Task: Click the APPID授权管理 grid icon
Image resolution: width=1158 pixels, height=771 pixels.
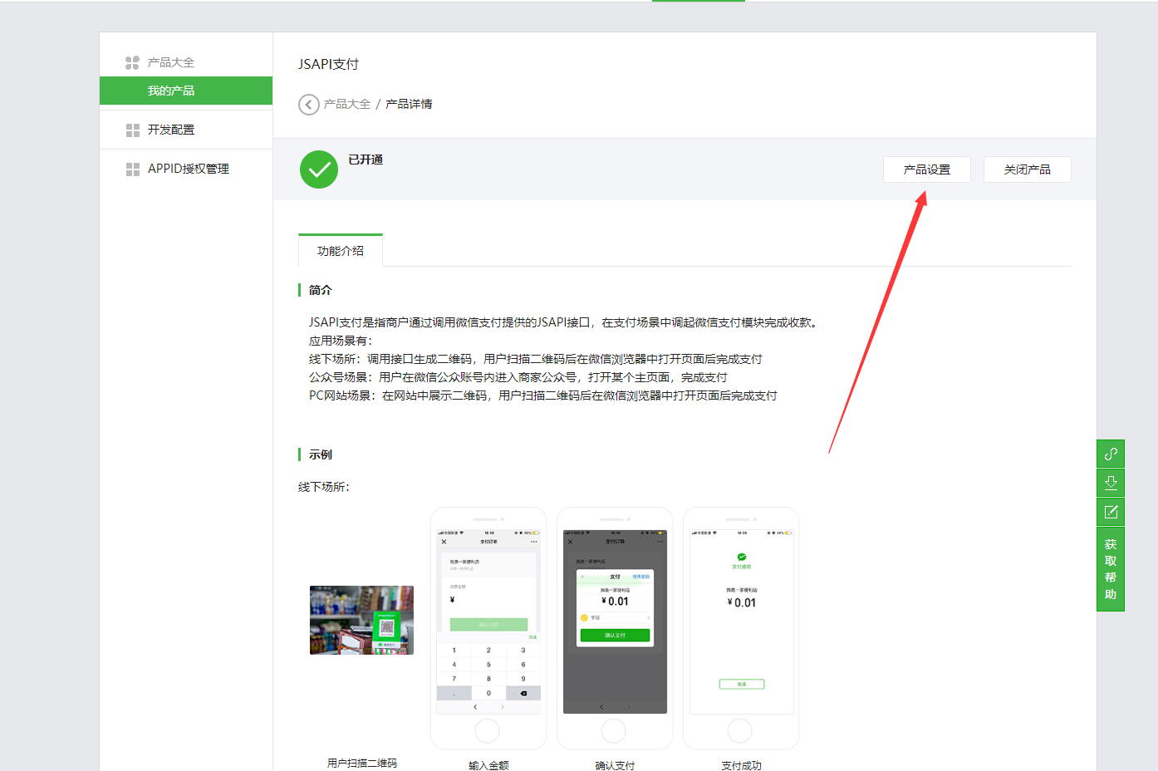Action: point(133,169)
